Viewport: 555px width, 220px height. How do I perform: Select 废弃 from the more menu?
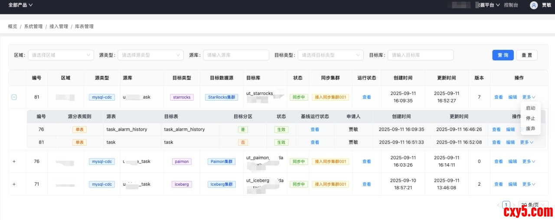click(x=530, y=128)
